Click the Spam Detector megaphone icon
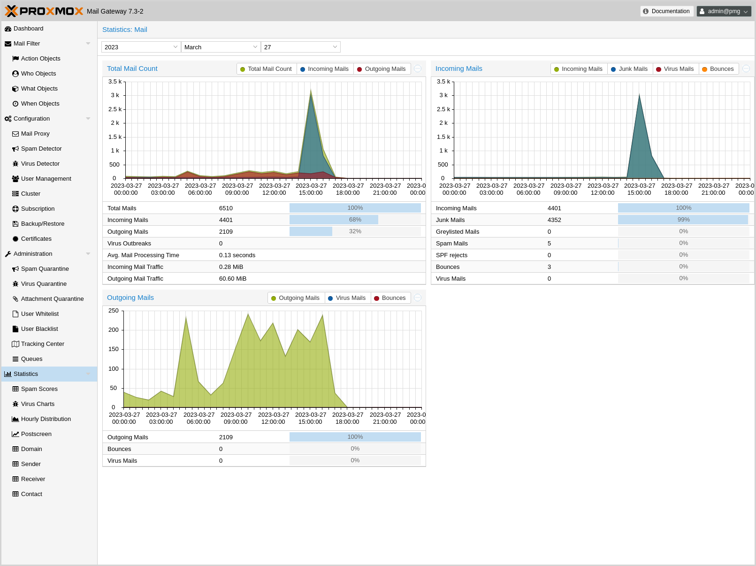The image size is (756, 566). 15,149
